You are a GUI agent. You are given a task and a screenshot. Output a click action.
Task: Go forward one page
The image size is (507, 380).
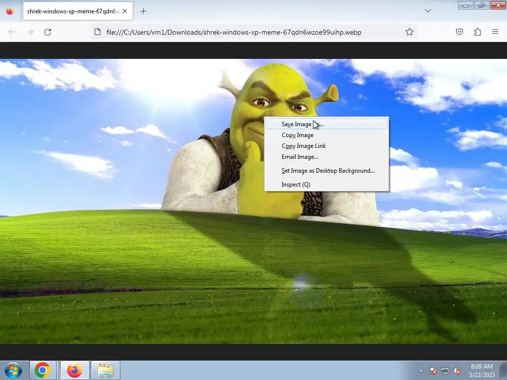click(30, 32)
